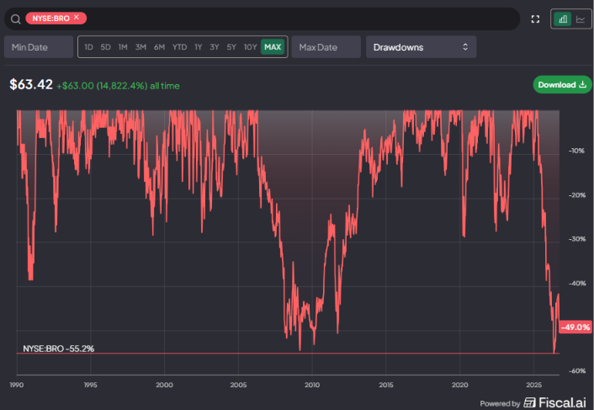This screenshot has height=410, width=594.
Task: Select the 1Y time range
Action: [198, 47]
